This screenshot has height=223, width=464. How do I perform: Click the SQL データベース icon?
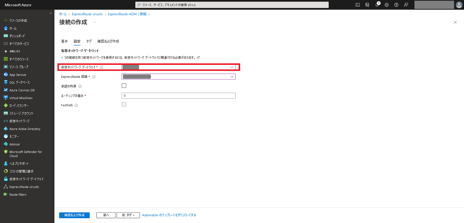[5, 82]
